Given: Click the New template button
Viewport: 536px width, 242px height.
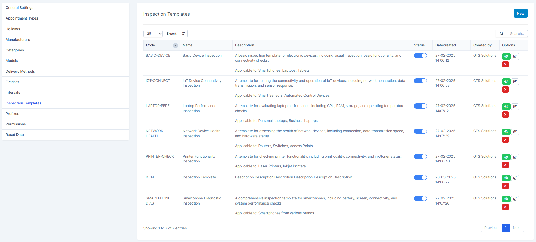Looking at the screenshot, I should [x=520, y=14].
